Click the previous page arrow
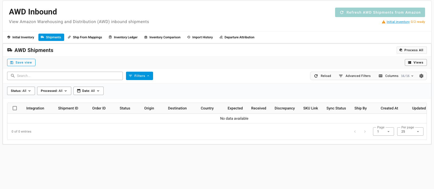 pyautogui.click(x=355, y=132)
